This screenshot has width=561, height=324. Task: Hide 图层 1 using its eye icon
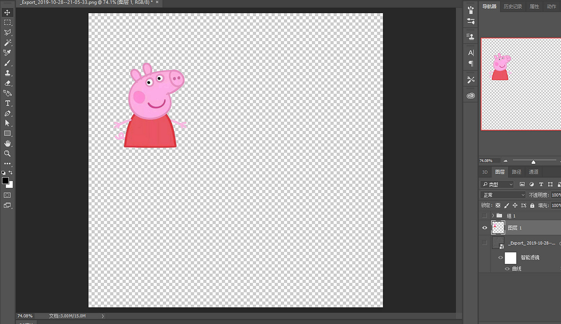484,228
